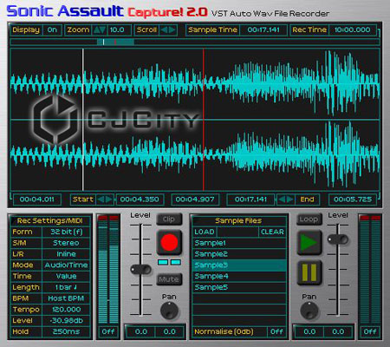Screen dimensions: 390x347
Task: Click the Zoom up/down arrows
Action: pos(100,29)
